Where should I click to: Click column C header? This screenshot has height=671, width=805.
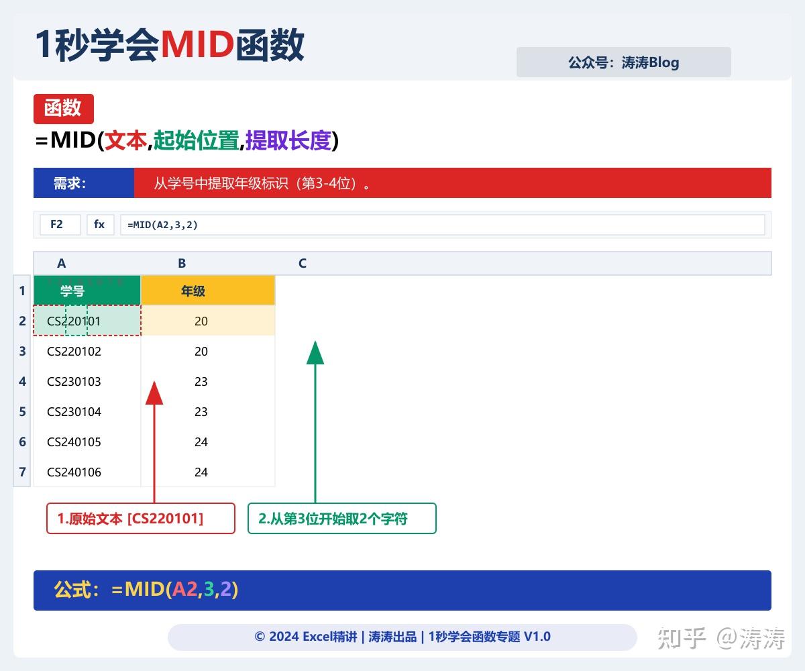click(302, 263)
